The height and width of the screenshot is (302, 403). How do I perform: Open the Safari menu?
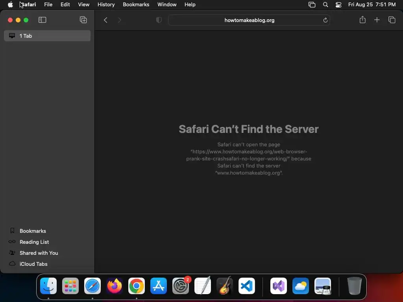pyautogui.click(x=28, y=4)
